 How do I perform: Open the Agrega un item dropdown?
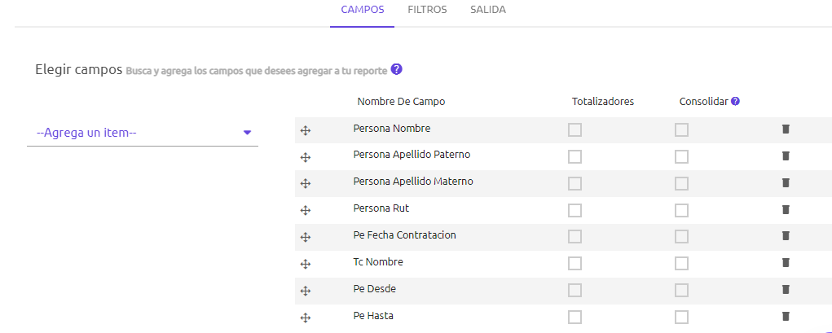point(143,133)
